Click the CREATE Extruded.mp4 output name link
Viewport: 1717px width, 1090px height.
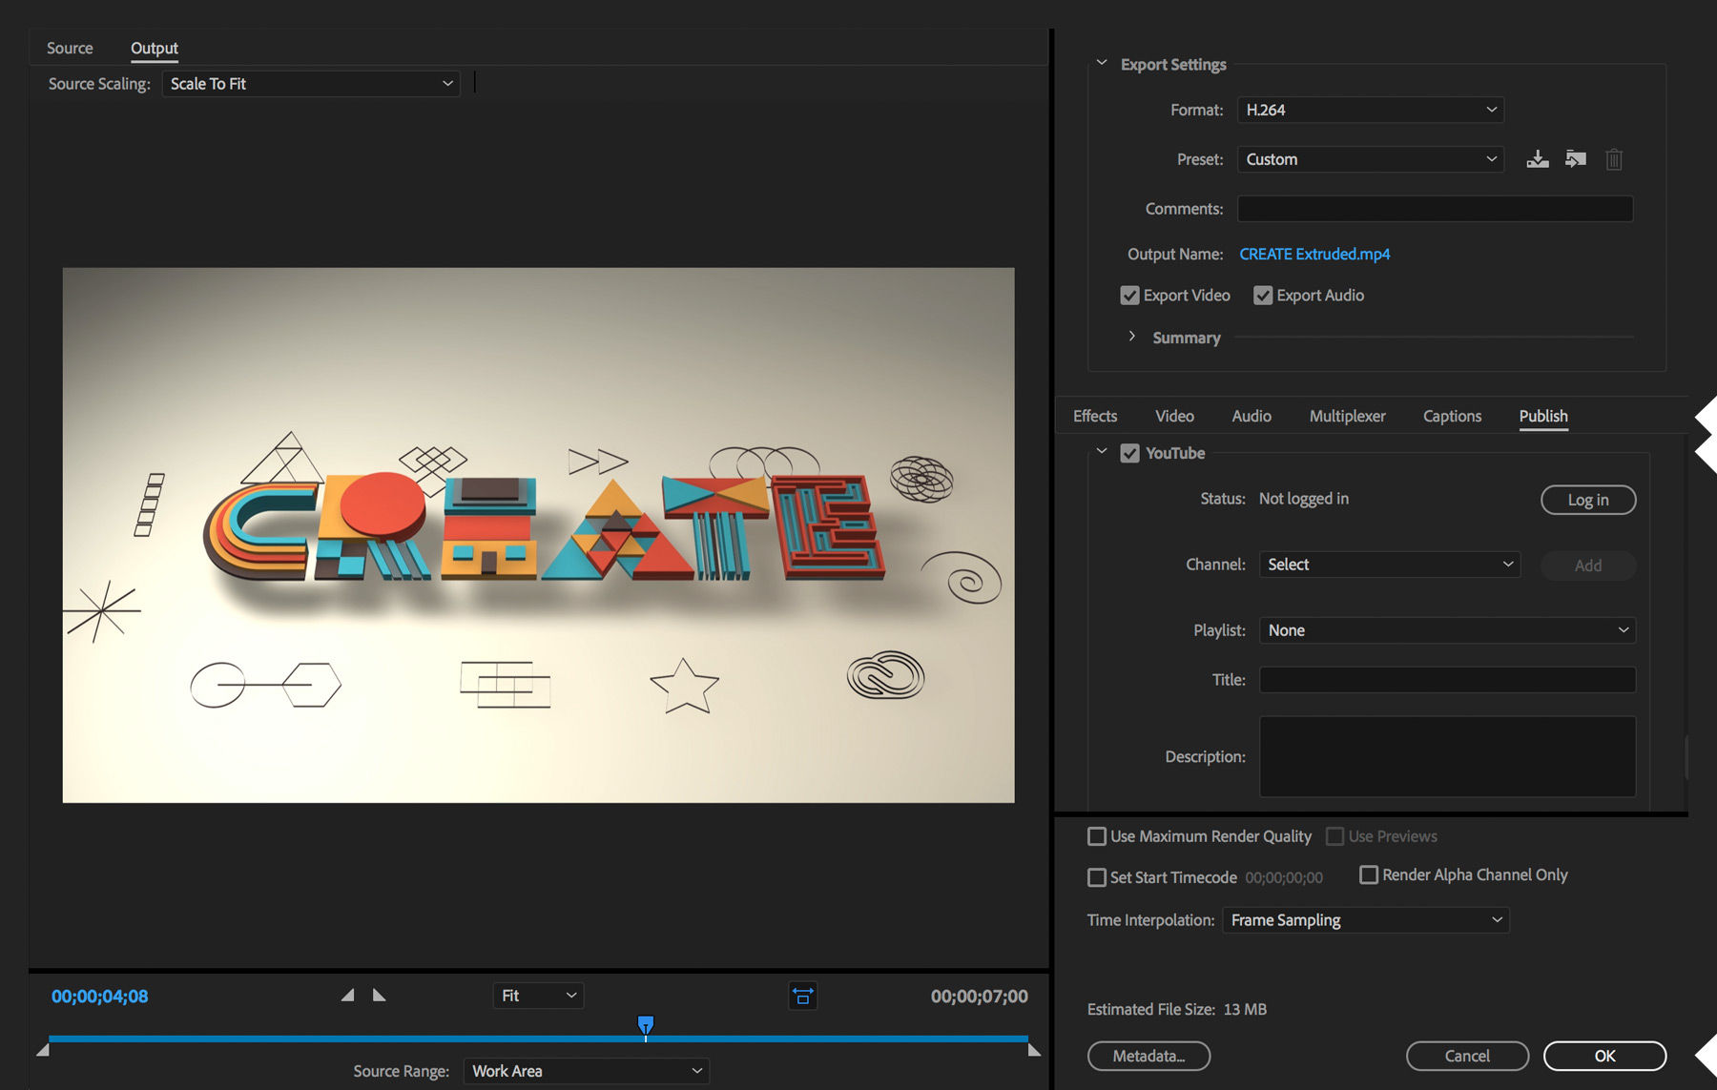click(1314, 254)
